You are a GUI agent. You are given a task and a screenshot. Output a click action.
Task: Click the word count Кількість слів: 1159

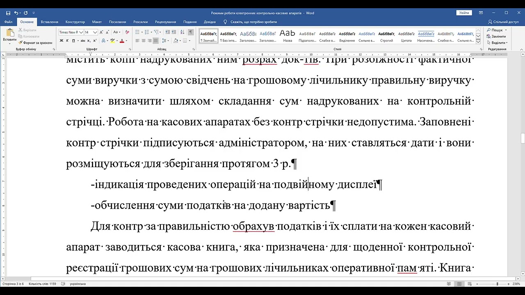coord(42,284)
